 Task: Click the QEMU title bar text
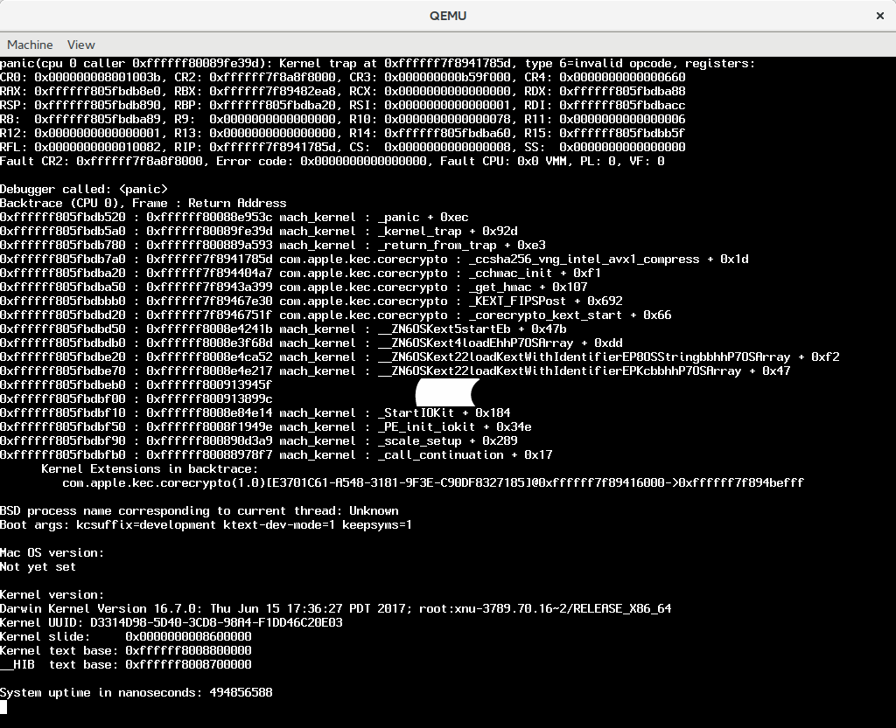tap(448, 16)
